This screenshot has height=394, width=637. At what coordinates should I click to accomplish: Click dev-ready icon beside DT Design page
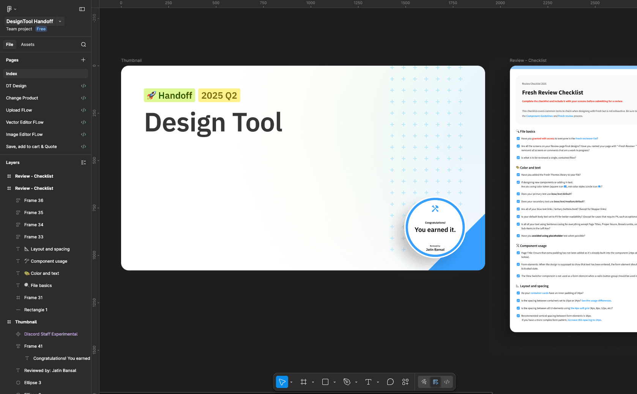pyautogui.click(x=84, y=86)
